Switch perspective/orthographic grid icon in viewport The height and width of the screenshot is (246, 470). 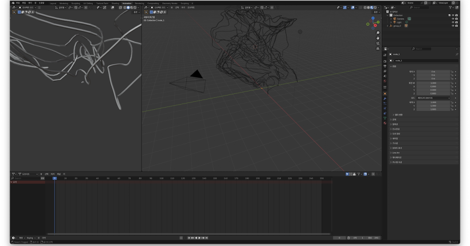(x=378, y=49)
